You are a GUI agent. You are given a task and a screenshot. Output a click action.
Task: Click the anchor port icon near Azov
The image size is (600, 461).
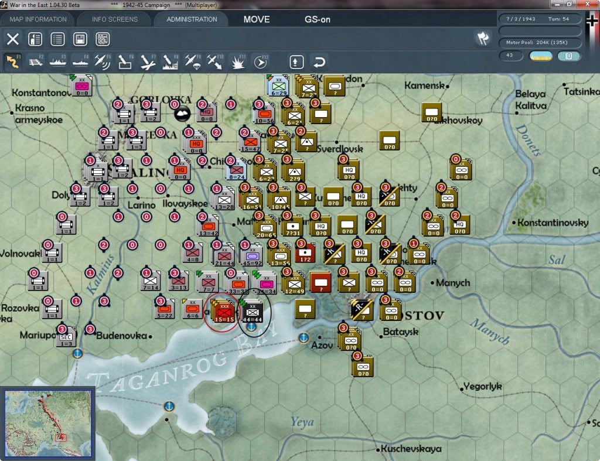tap(304, 338)
